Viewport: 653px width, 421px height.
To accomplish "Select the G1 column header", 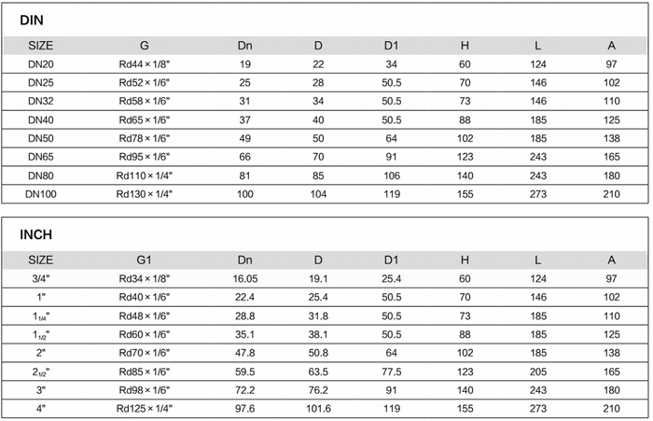I will point(145,260).
